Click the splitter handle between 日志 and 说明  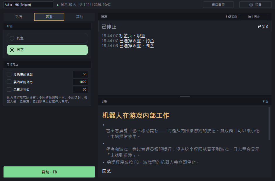[185, 96]
